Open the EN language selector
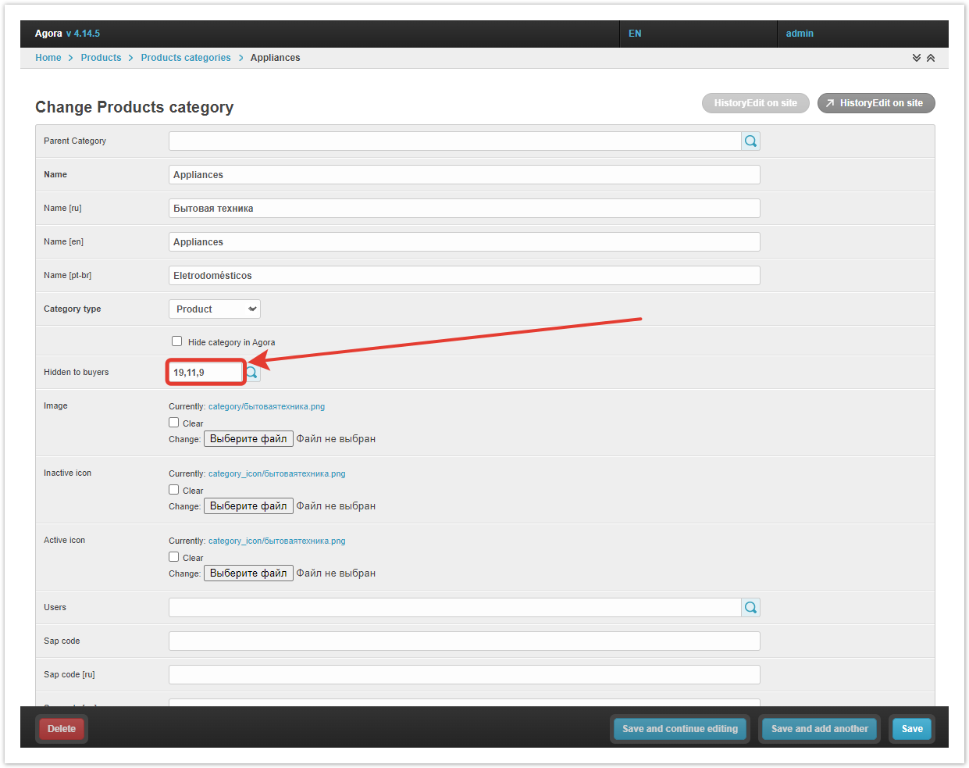969x768 pixels. 635,34
